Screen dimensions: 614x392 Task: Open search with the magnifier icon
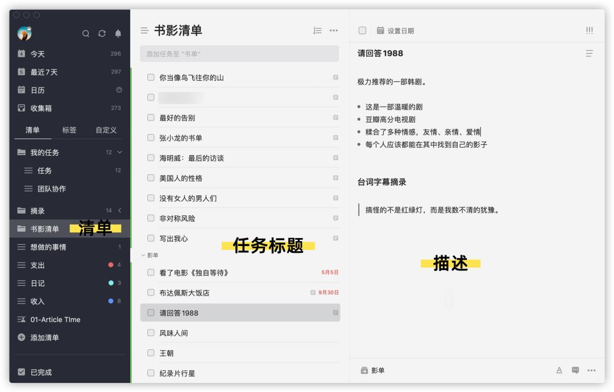[86, 34]
